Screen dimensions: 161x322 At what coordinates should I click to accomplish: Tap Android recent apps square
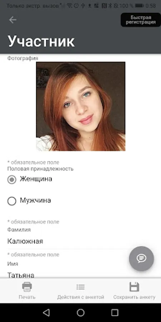pos(115,313)
